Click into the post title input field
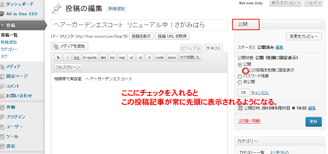 139,25
